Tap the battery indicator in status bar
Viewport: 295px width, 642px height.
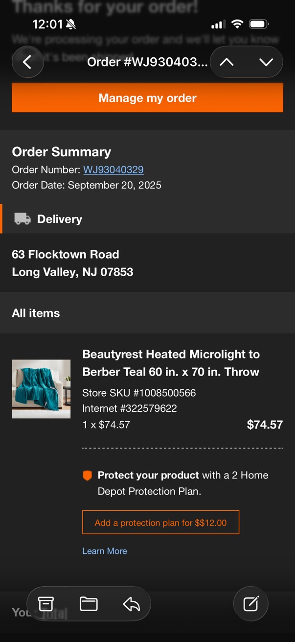(258, 24)
